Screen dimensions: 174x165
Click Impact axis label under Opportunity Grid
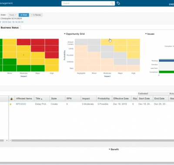(x=107, y=76)
